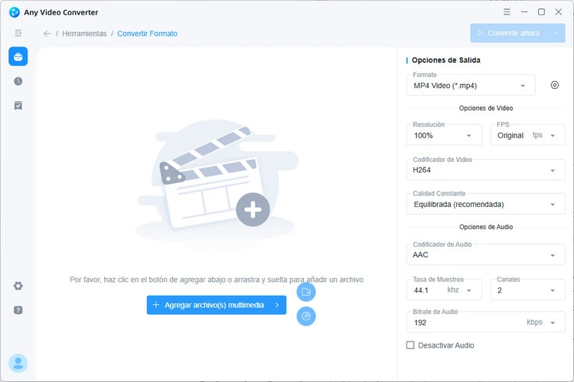Open the History clock sidebar icon
The image size is (574, 382).
[18, 81]
